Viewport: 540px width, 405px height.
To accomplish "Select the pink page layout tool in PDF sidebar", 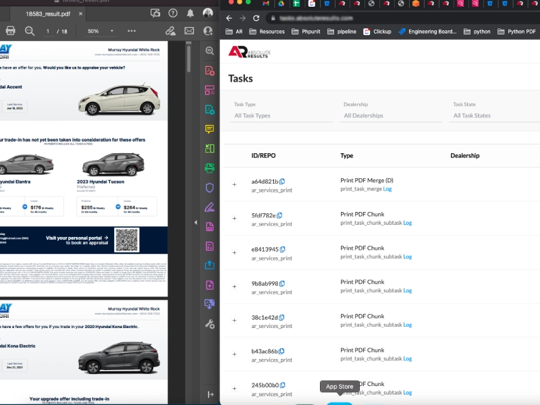I will (209, 90).
